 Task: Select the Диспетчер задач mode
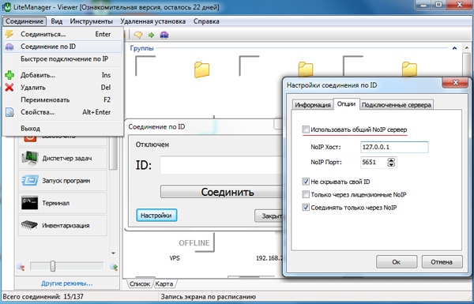pyautogui.click(x=62, y=158)
